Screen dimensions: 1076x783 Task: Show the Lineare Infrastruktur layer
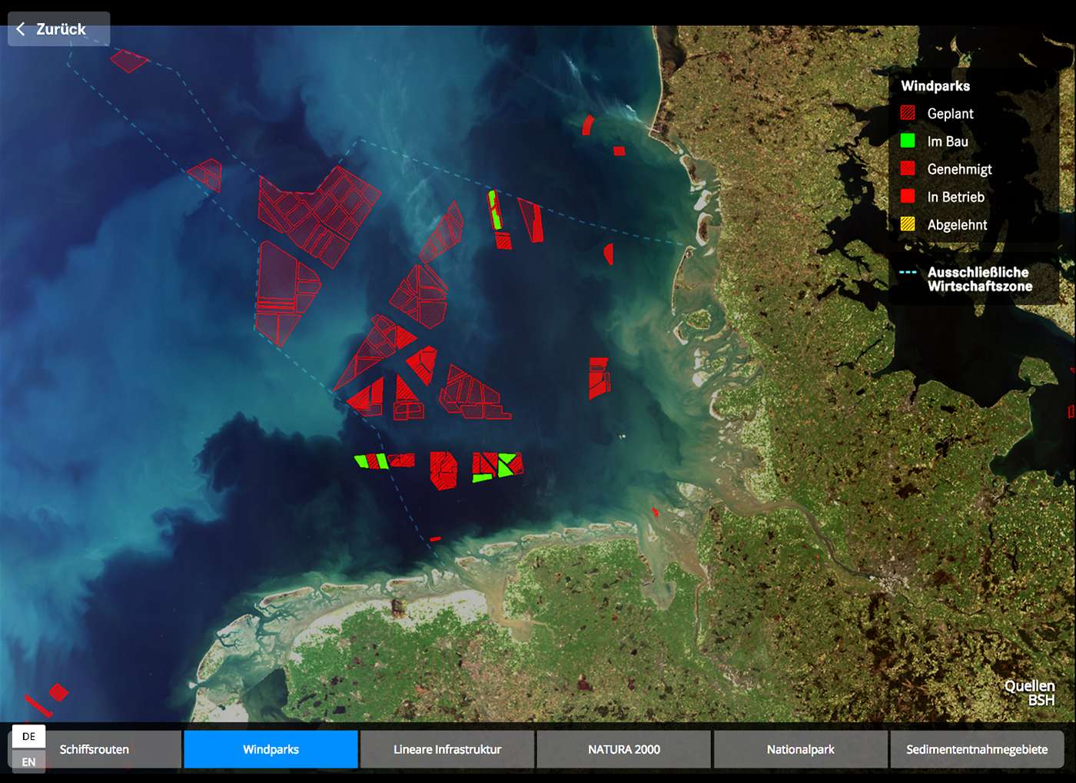click(x=447, y=749)
